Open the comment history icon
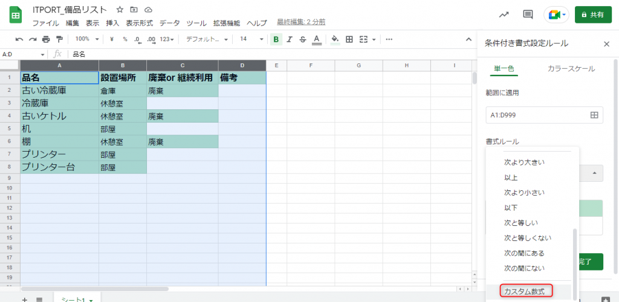The width and height of the screenshot is (619, 302). tap(527, 14)
